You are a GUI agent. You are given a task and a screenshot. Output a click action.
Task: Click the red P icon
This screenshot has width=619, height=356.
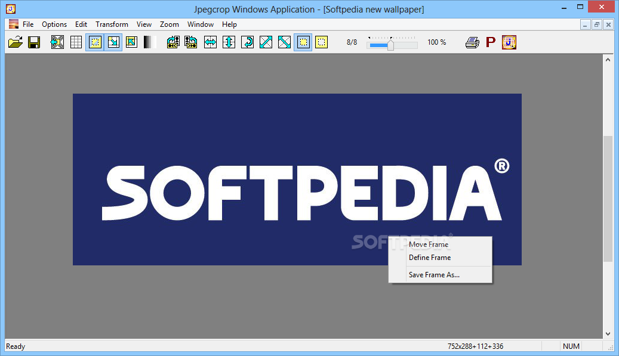(491, 42)
